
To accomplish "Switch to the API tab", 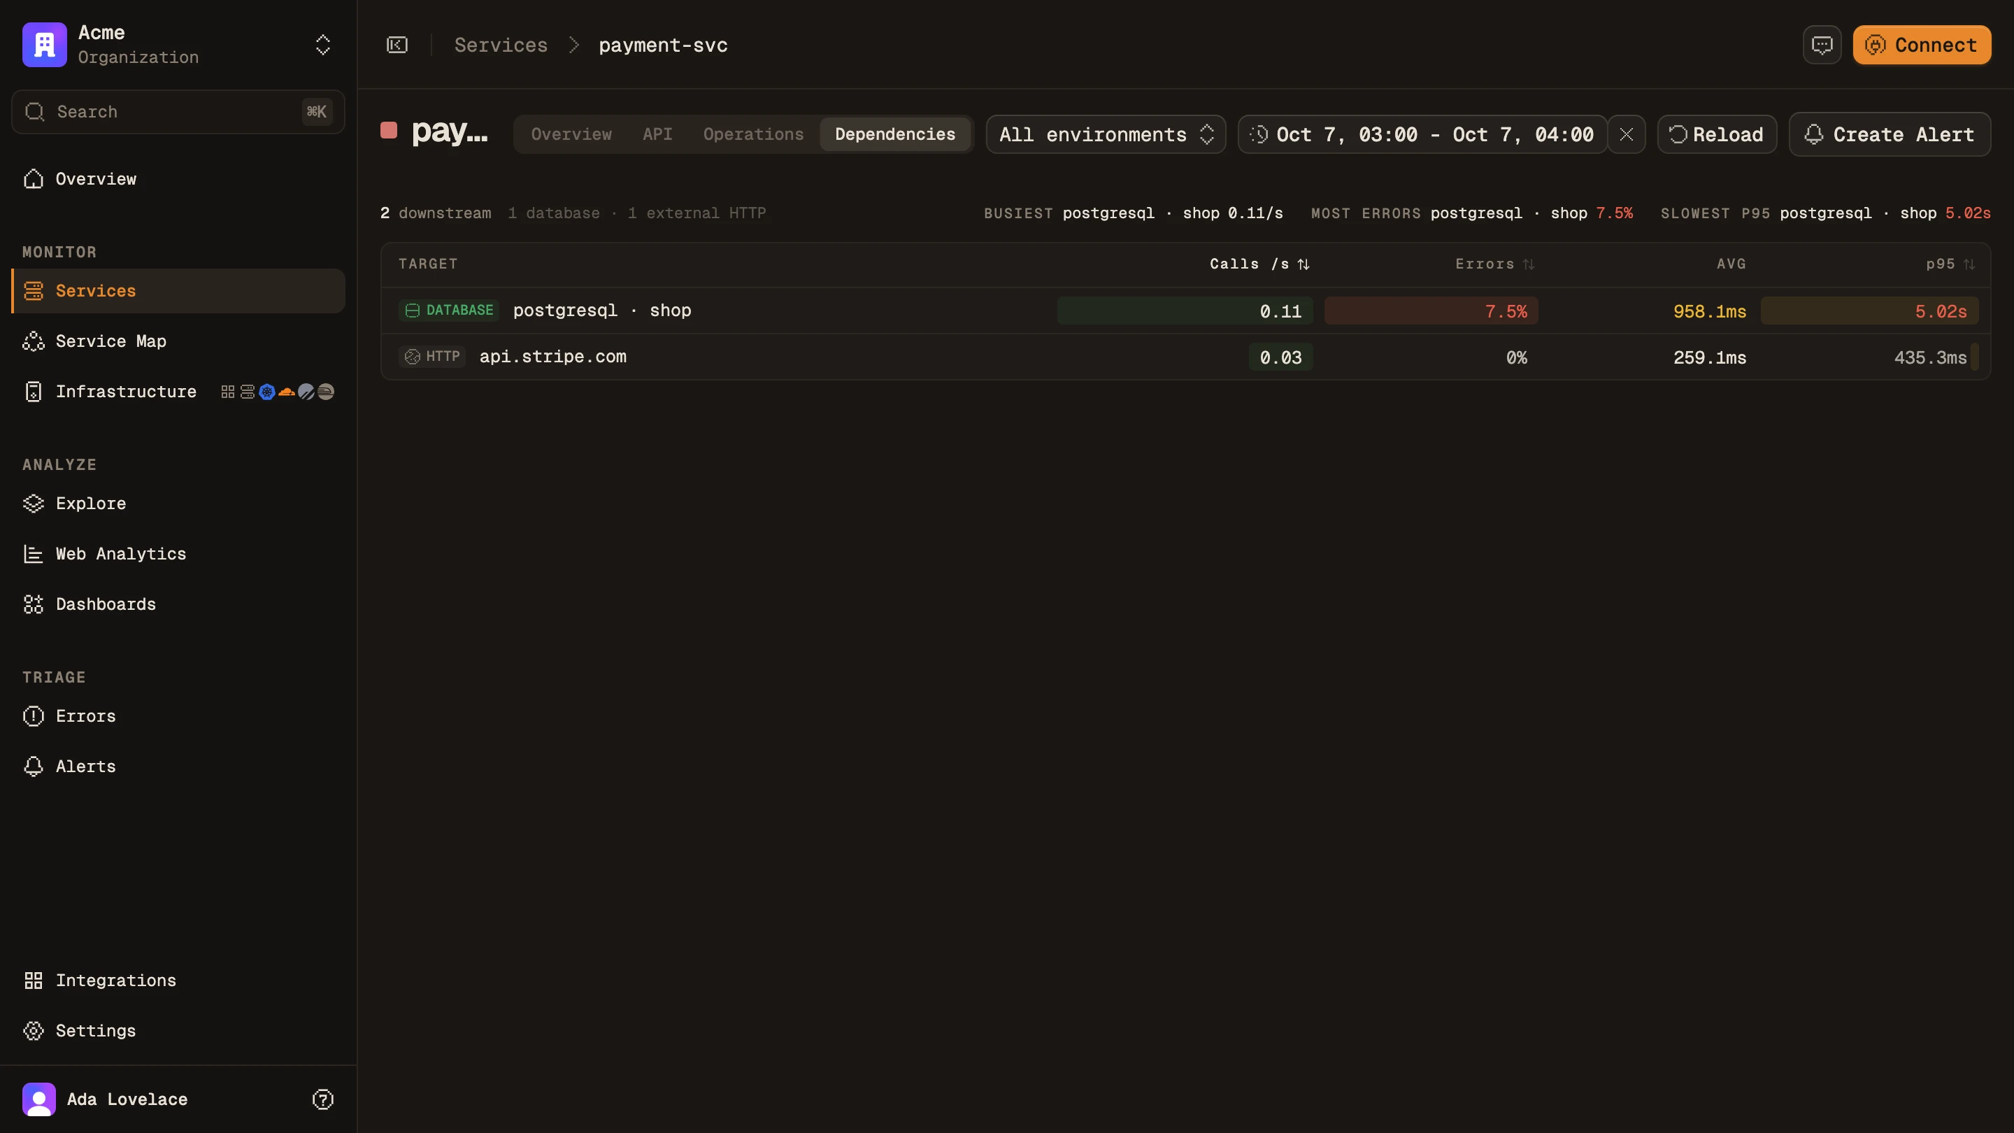I will coord(657,134).
